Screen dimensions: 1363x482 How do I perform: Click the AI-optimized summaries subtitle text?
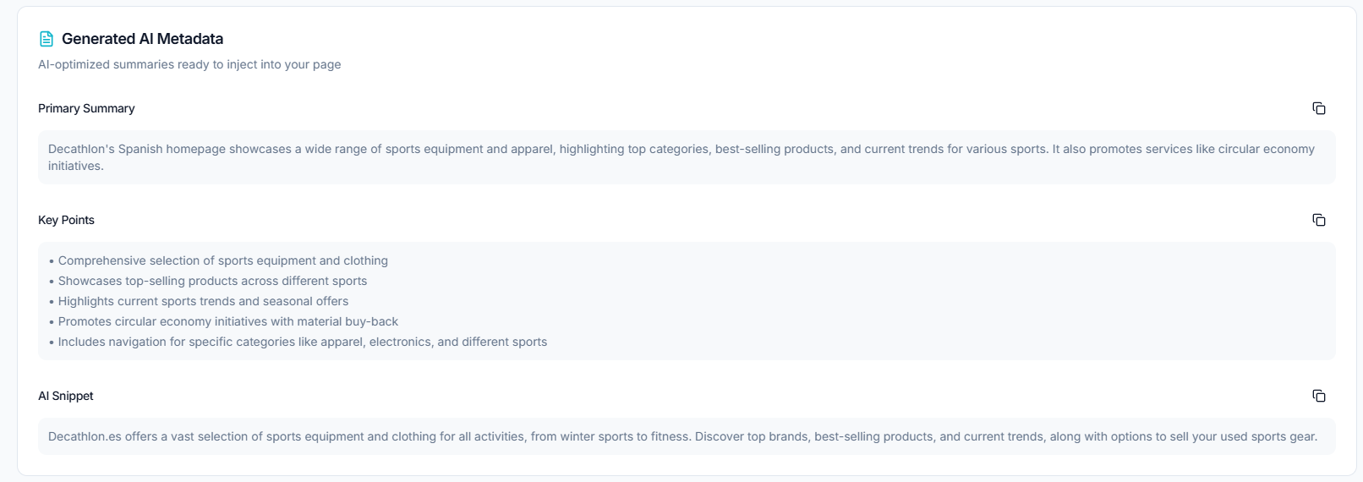(x=189, y=64)
